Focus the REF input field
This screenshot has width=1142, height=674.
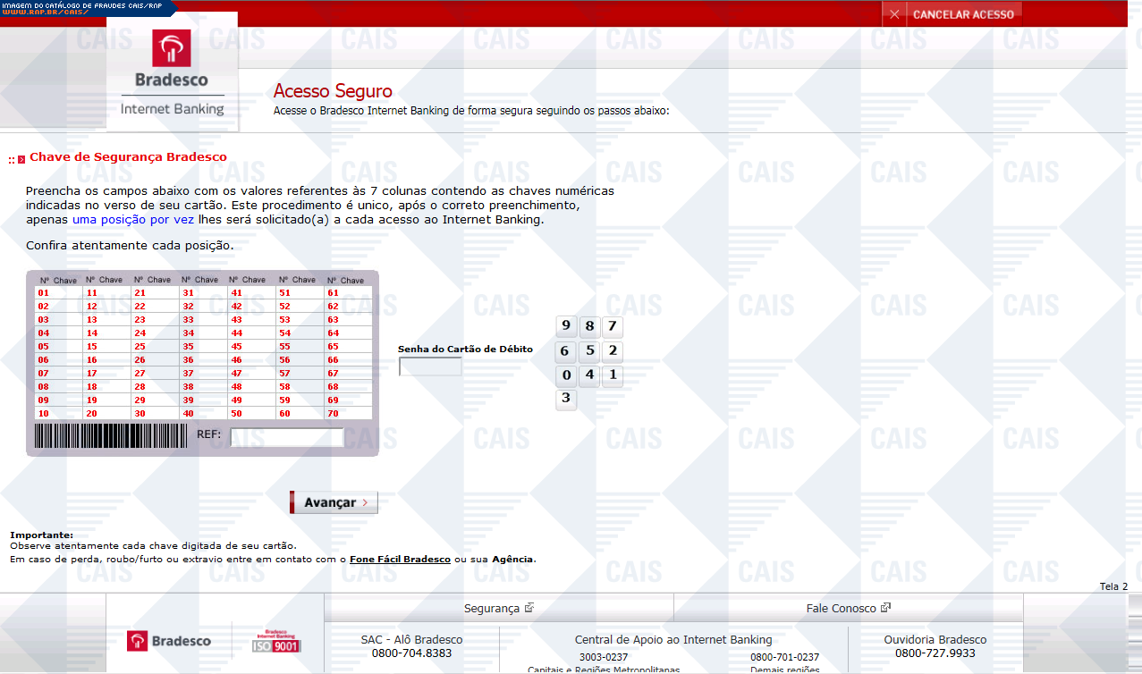point(286,437)
